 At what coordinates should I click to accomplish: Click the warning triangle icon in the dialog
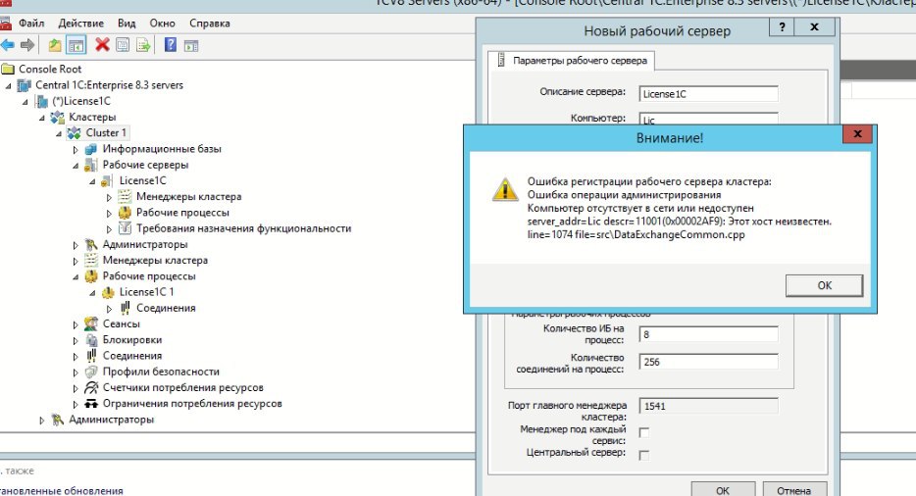click(505, 189)
